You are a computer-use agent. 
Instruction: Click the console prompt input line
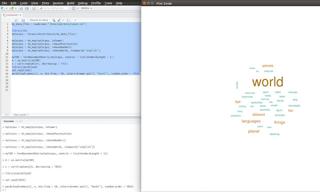(x=71, y=190)
